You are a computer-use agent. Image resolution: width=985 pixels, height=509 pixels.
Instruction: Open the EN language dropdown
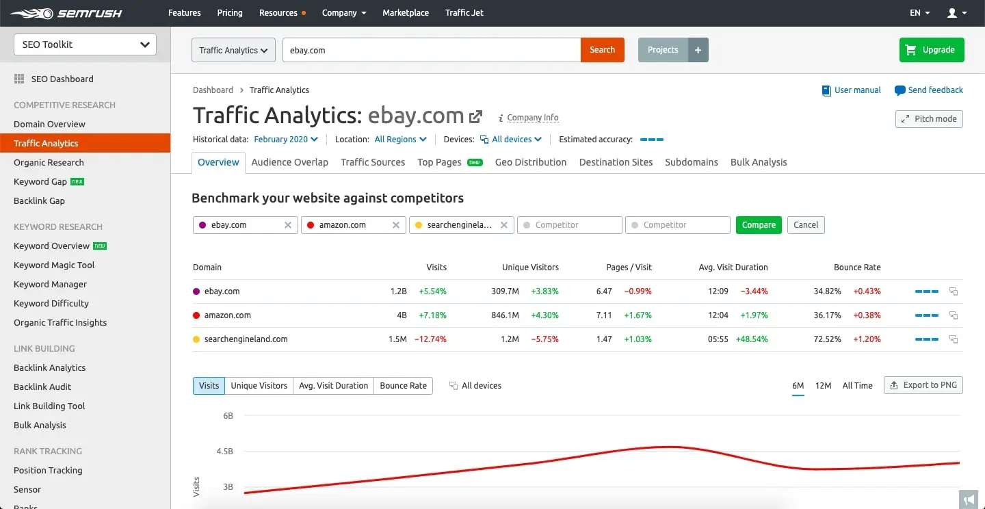point(920,13)
